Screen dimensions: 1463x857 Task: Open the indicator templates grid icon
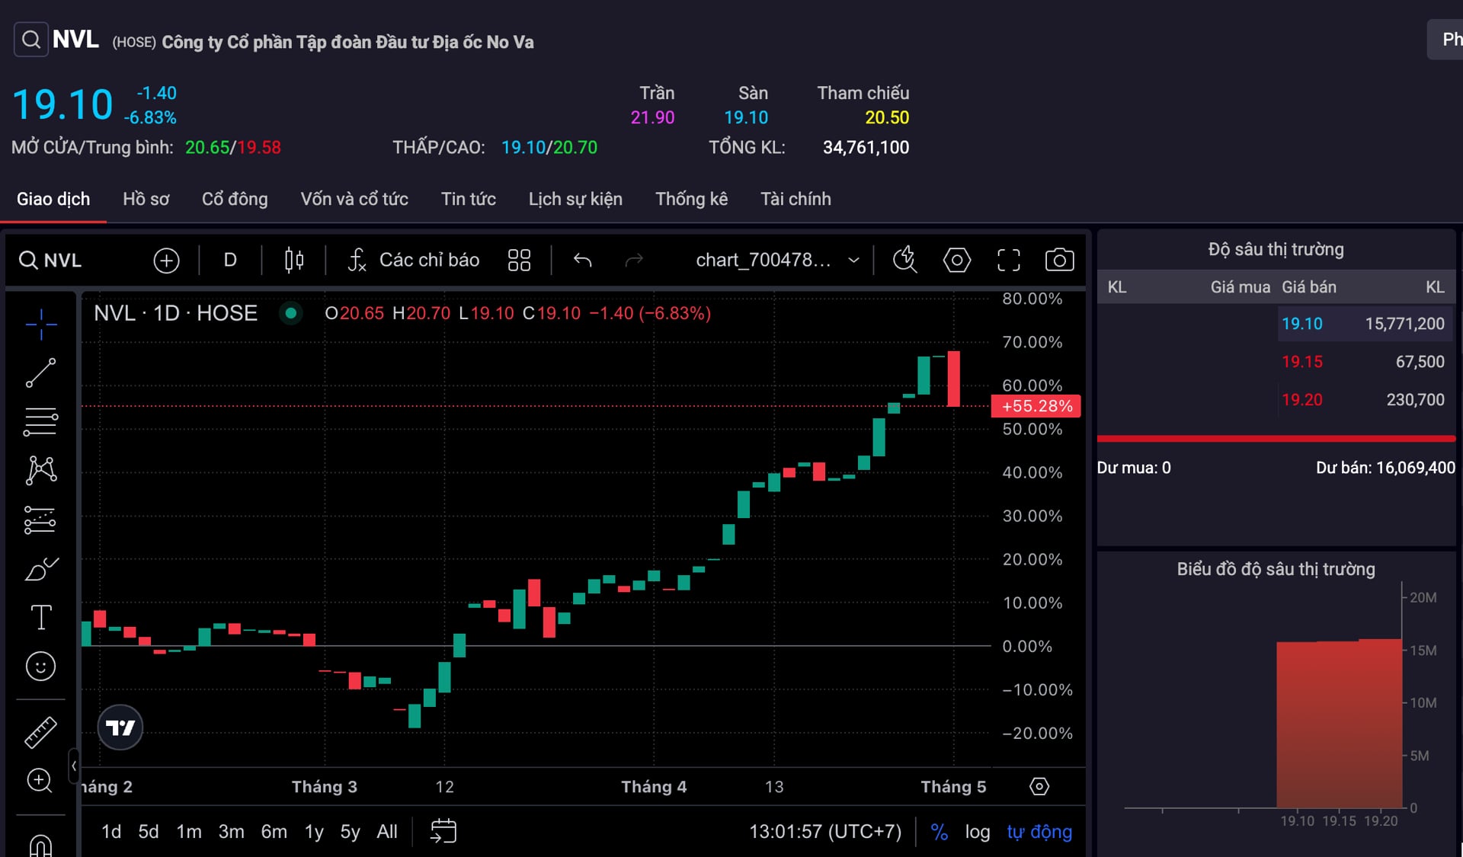[x=519, y=261]
